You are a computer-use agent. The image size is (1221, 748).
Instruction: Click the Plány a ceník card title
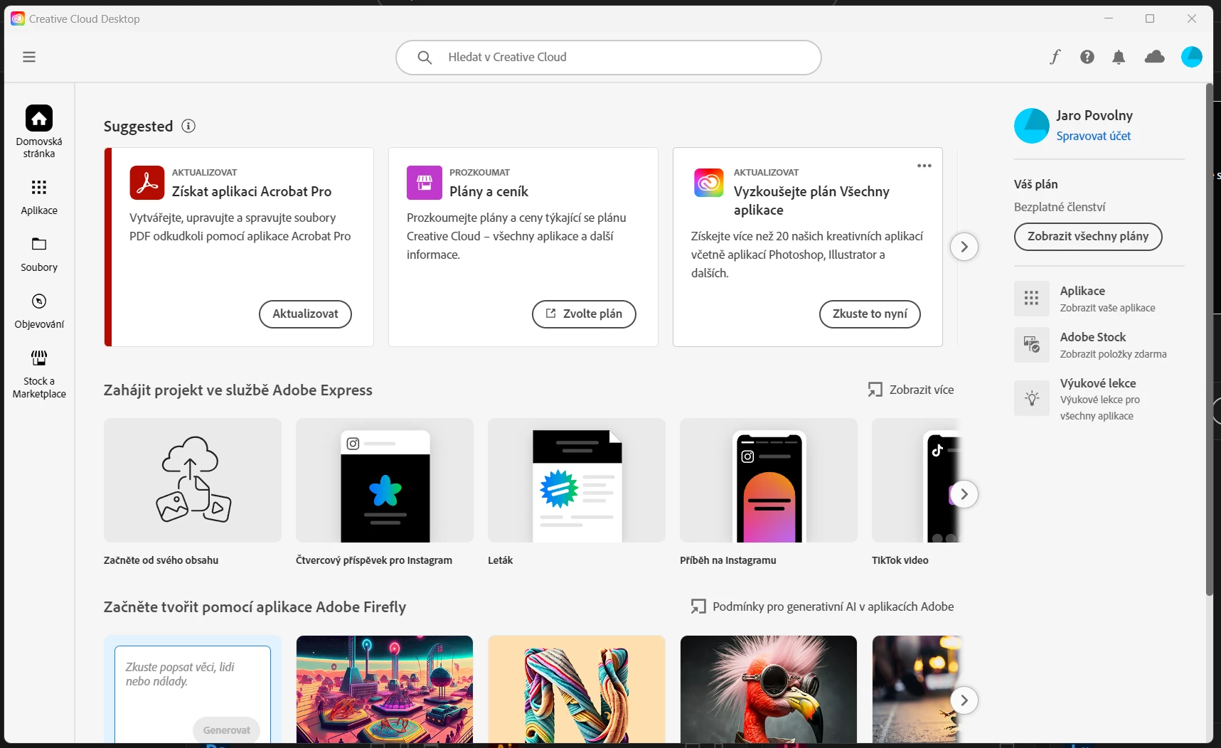(489, 191)
